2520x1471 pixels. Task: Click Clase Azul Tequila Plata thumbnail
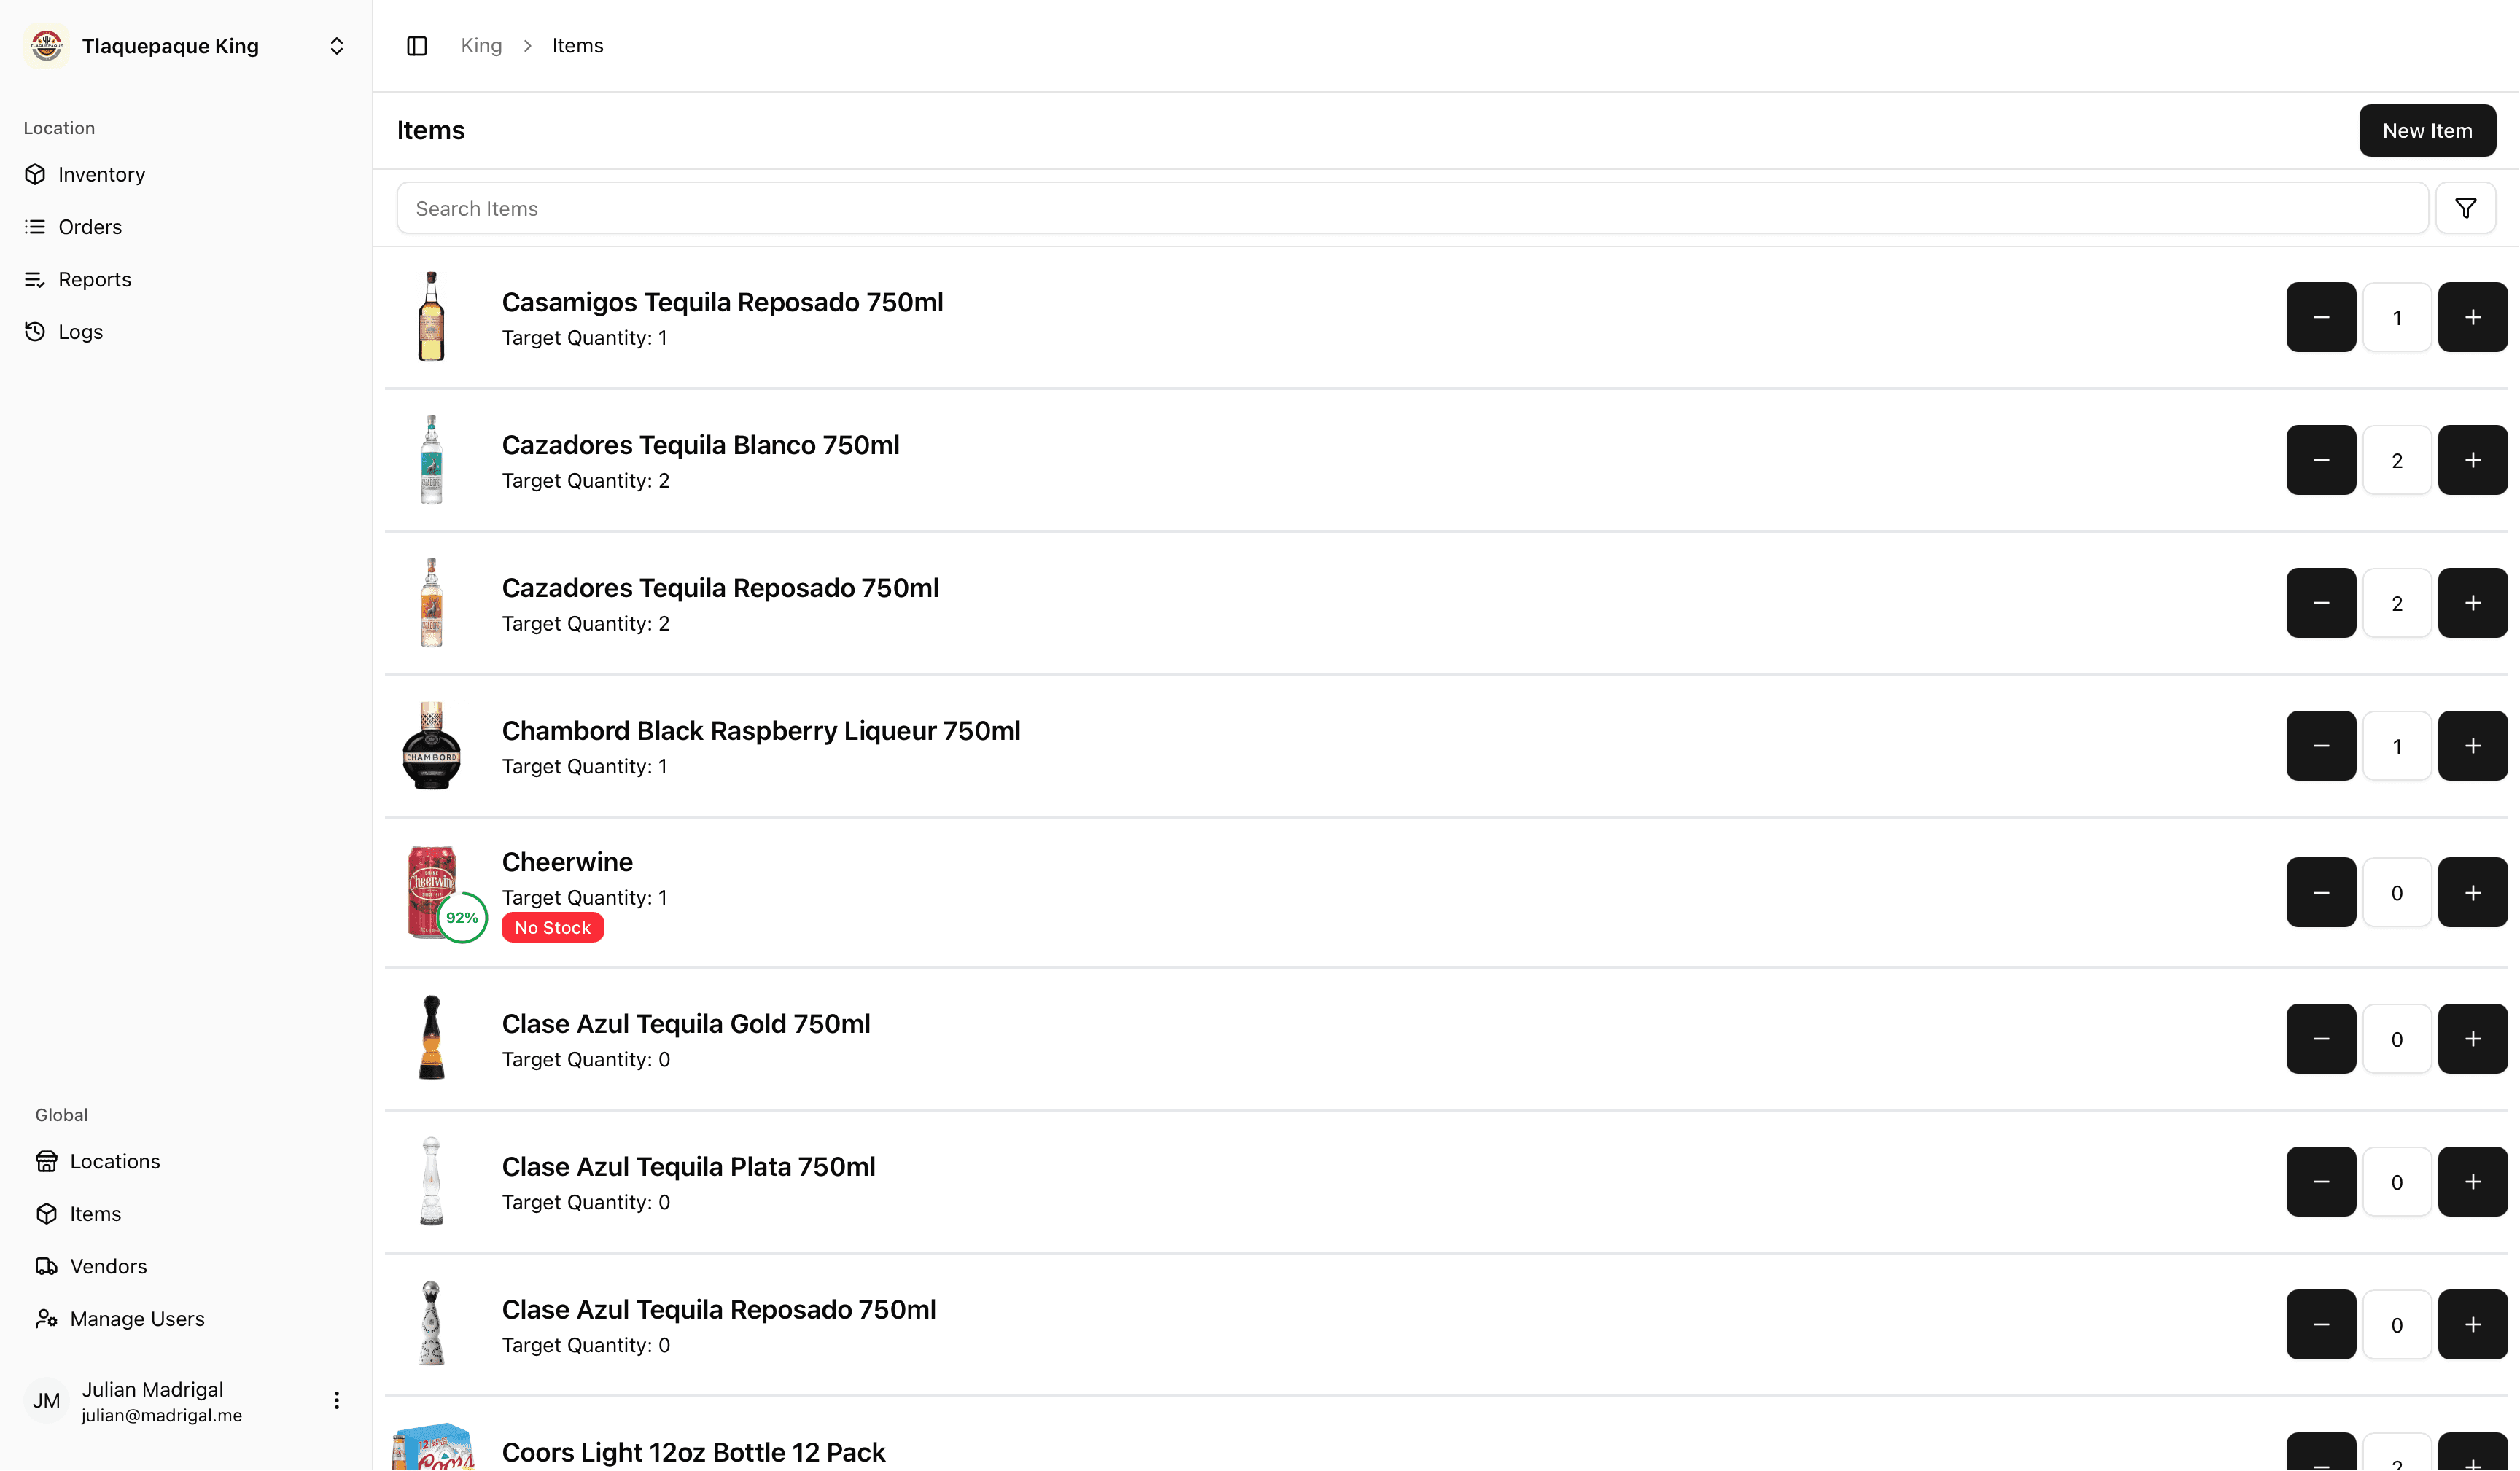431,1180
